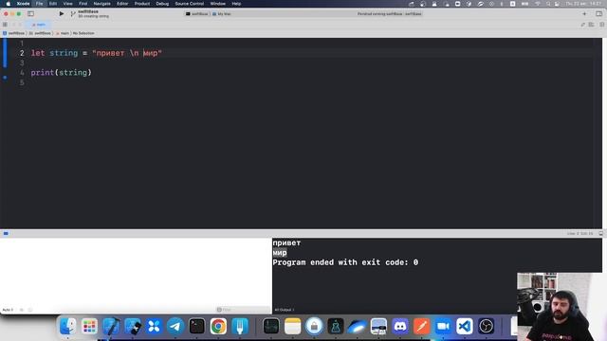This screenshot has width=607, height=341.
Task: Click the highlighted мир console output
Action: [280, 253]
